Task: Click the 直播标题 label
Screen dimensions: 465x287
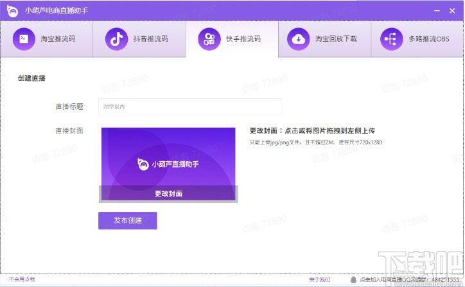Action: click(x=69, y=107)
